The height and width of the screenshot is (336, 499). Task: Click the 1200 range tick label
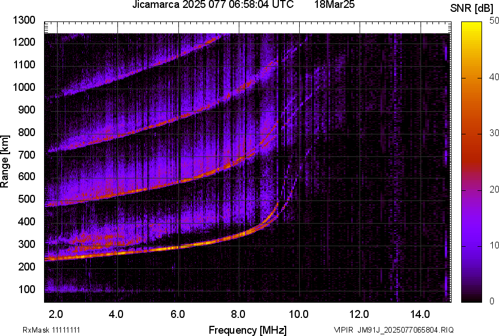(x=24, y=42)
